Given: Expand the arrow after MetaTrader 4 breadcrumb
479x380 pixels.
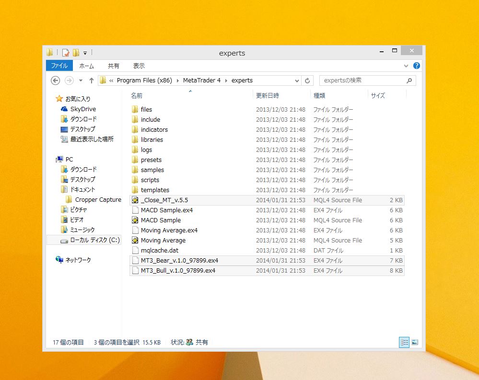Looking at the screenshot, I should 226,81.
